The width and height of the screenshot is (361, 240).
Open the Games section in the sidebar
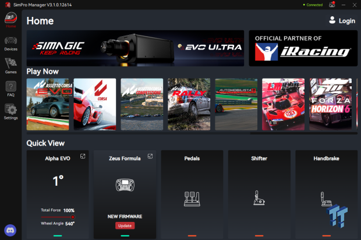coord(11,66)
